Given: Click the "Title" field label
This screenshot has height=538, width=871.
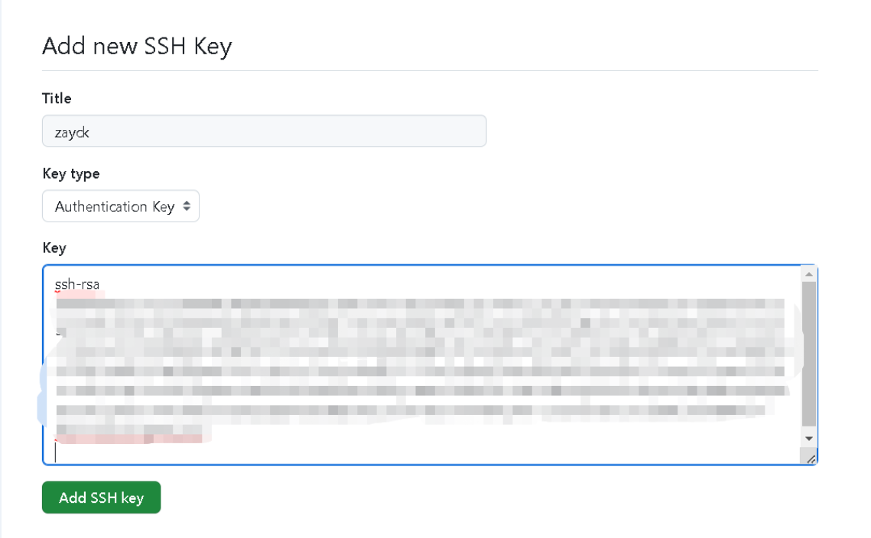Looking at the screenshot, I should [x=57, y=99].
